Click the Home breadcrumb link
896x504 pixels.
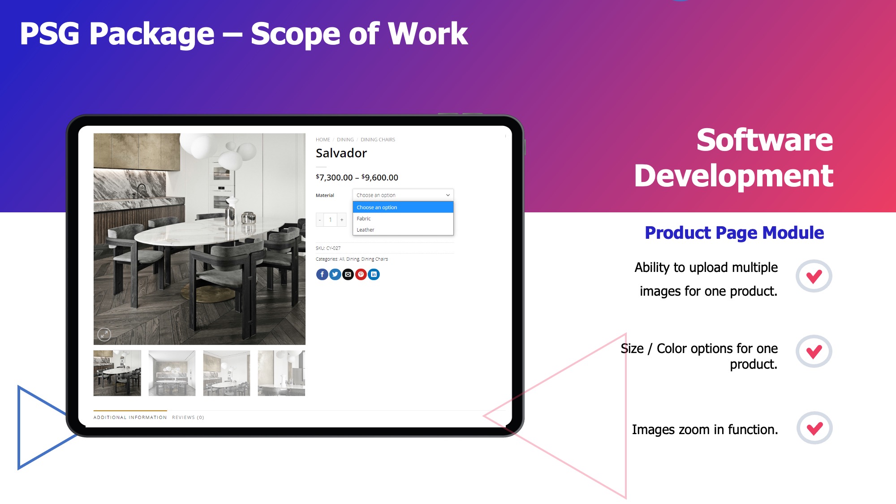point(323,140)
